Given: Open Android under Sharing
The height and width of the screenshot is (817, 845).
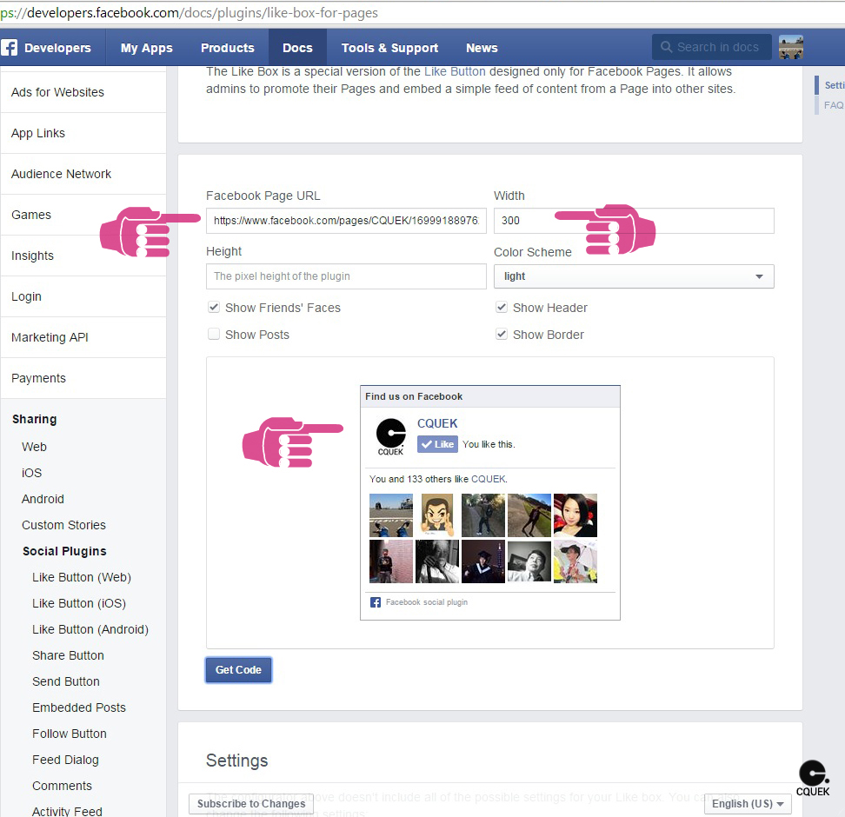Looking at the screenshot, I should point(43,499).
